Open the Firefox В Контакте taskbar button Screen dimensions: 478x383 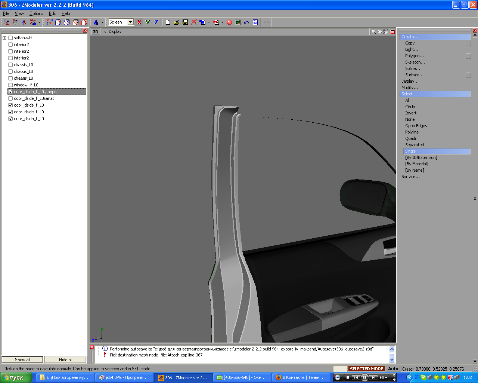(302, 378)
